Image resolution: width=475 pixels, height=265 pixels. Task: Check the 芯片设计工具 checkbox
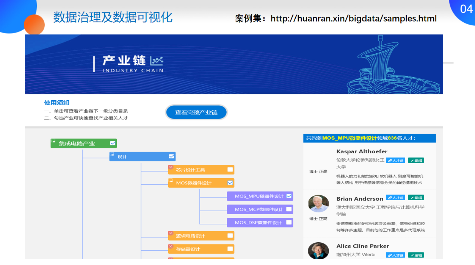click(x=230, y=170)
